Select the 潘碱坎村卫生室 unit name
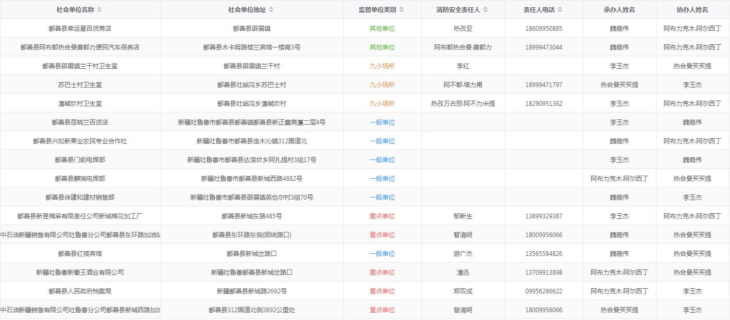The image size is (730, 320). (80, 104)
